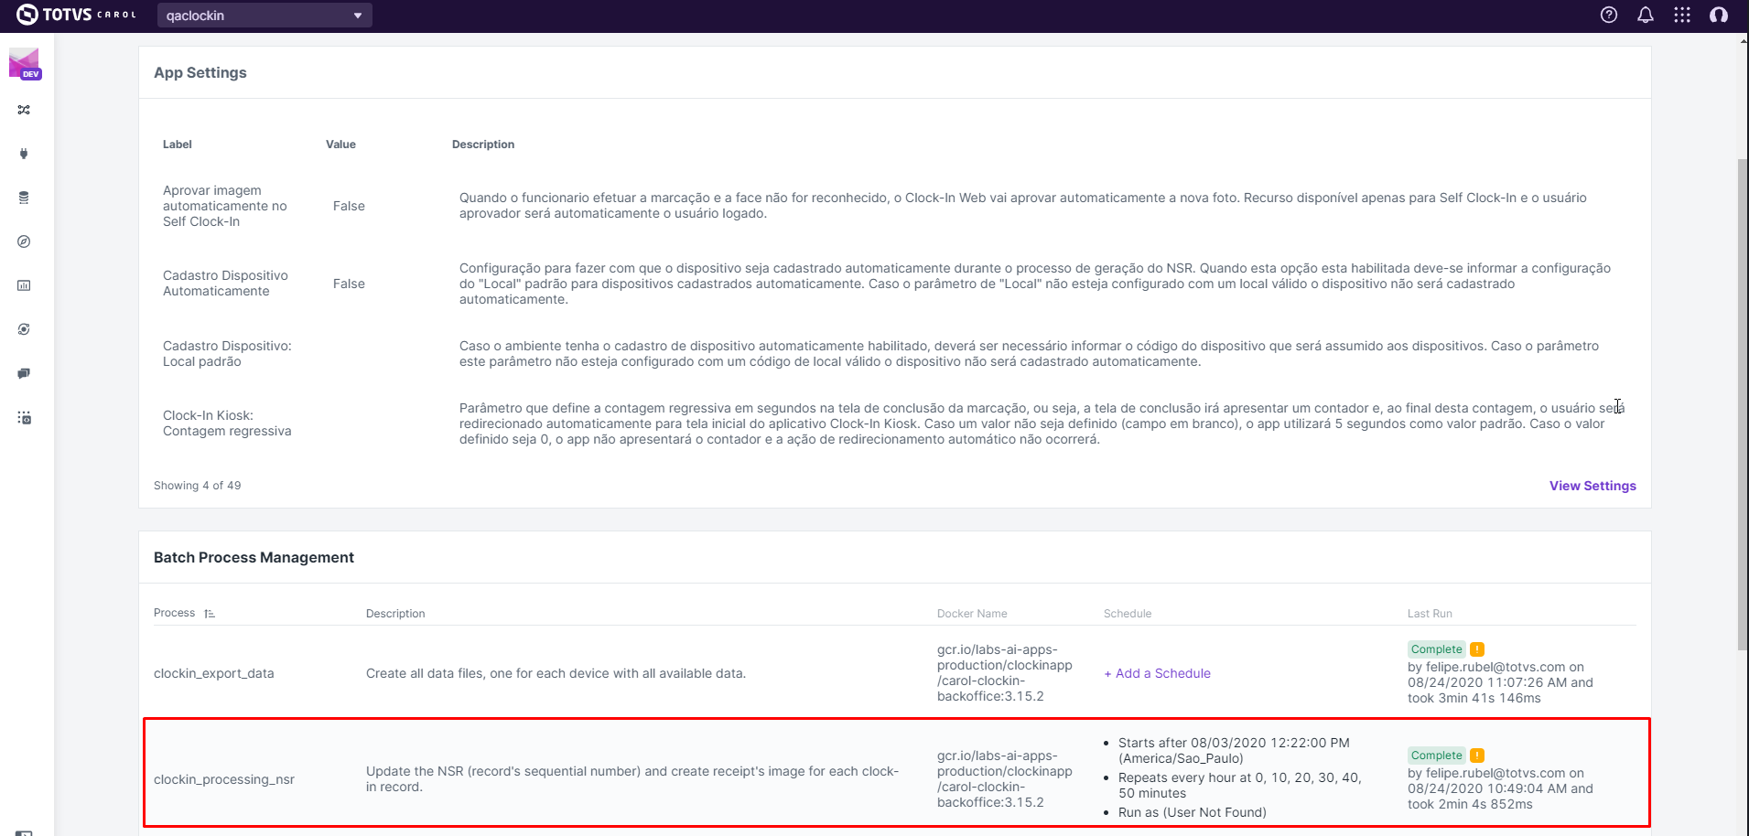This screenshot has height=836, width=1749.
Task: Open the apps grid launcher
Action: pos(1682,15)
